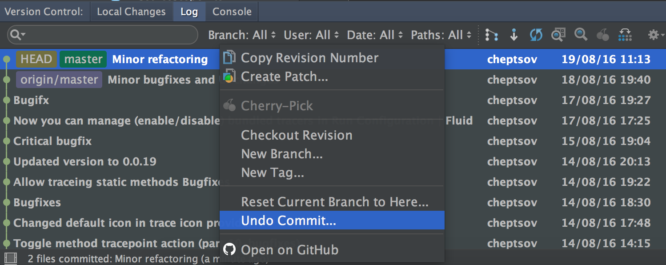Click the Create Patch icon
Screen dimensions: 666x265
pos(229,76)
